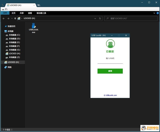Close the LOCKED (H:) tab
160x132 pixels.
(34, 5)
